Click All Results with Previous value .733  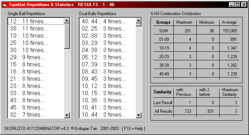click(187, 111)
